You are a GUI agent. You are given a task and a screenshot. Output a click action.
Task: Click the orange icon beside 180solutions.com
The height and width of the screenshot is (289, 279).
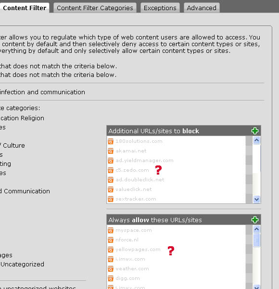tap(111, 141)
